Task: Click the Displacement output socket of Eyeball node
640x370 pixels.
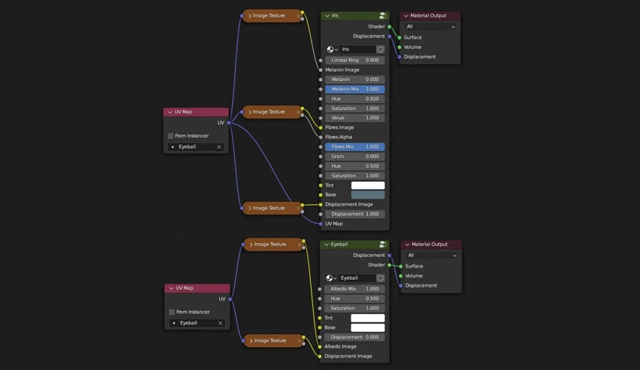Action: pos(390,255)
